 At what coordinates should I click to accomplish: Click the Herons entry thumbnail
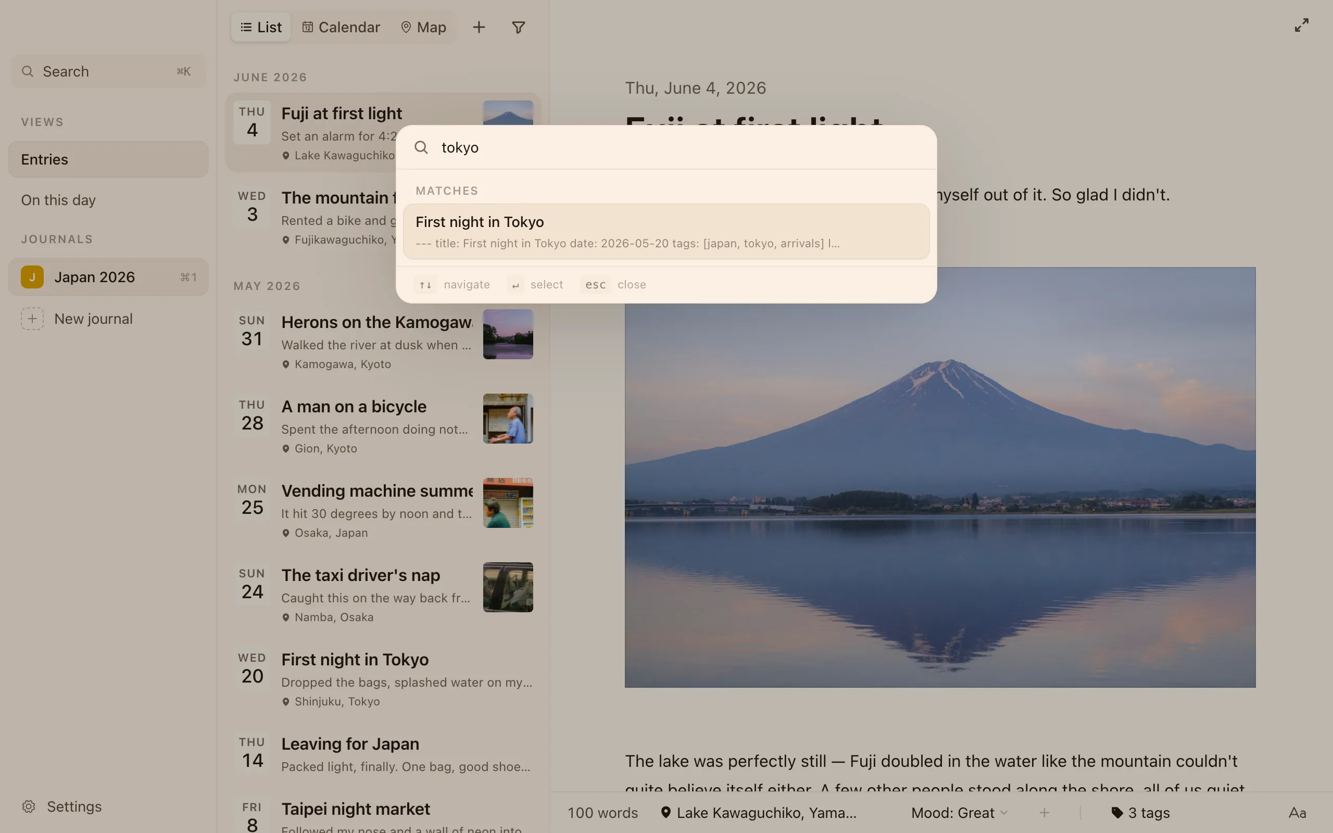(508, 334)
